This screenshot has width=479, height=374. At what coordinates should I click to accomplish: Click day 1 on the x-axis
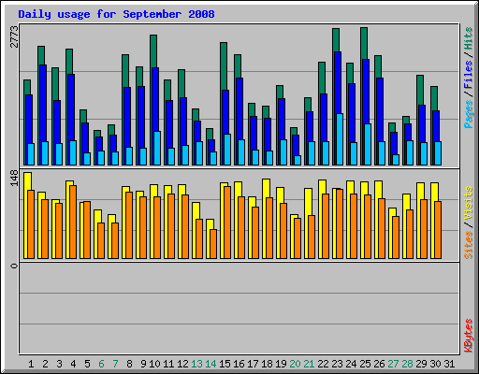click(31, 364)
